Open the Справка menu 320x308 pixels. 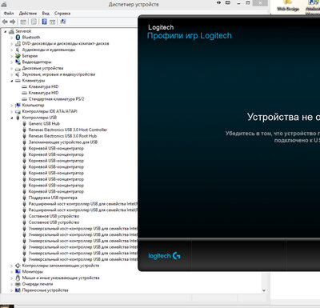pyautogui.click(x=62, y=14)
